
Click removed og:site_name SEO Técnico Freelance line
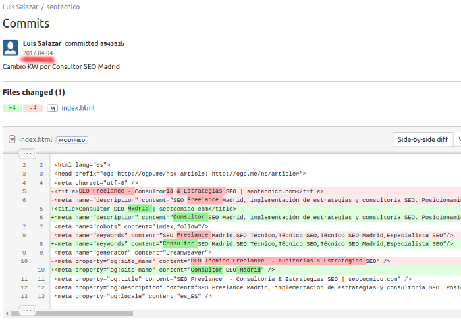point(256,261)
